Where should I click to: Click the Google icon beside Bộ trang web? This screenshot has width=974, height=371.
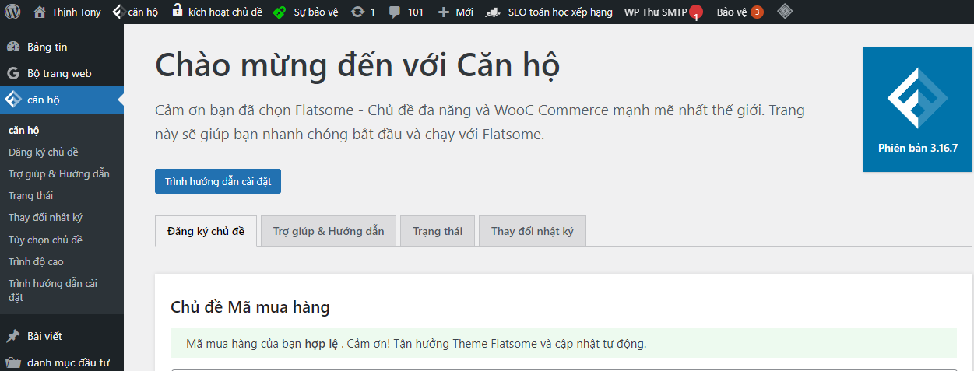(x=12, y=73)
